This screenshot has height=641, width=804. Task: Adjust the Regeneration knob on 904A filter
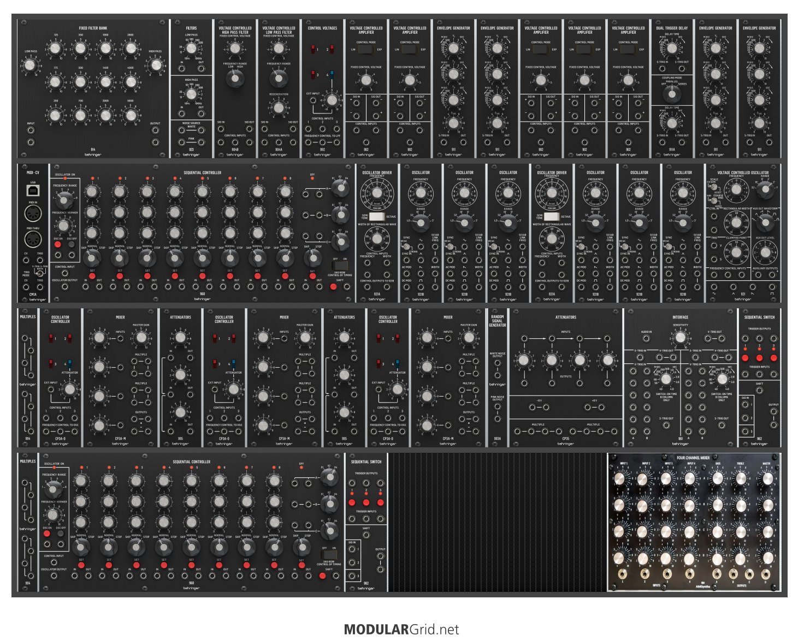point(279,108)
